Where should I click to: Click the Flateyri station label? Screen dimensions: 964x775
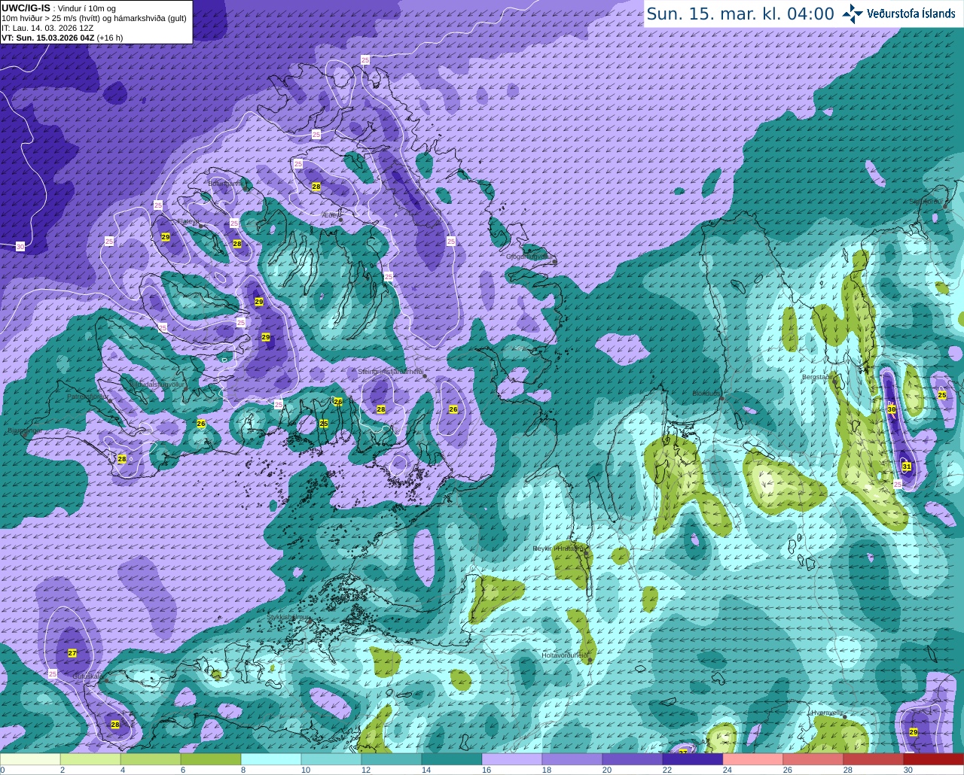pos(187,221)
